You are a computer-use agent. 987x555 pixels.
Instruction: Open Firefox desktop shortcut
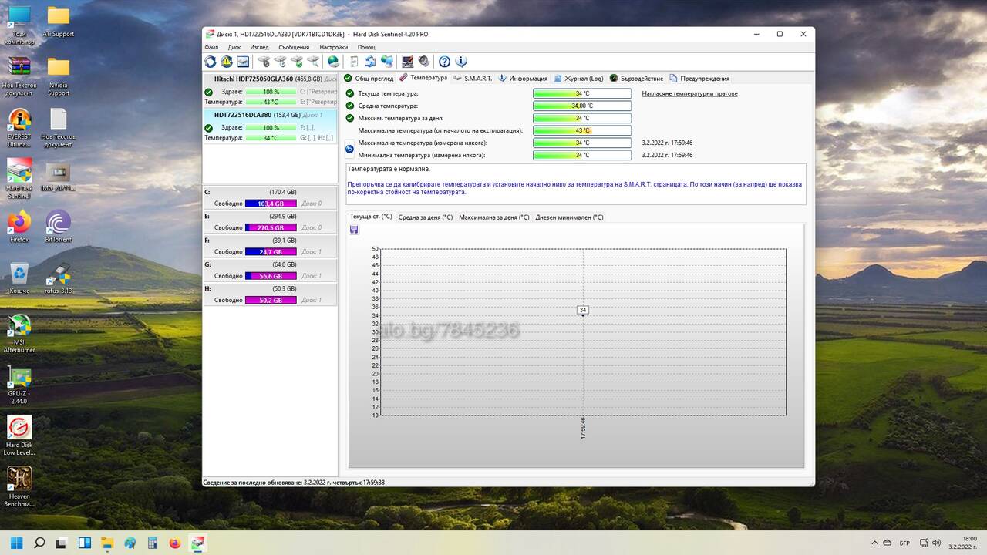coord(19,227)
